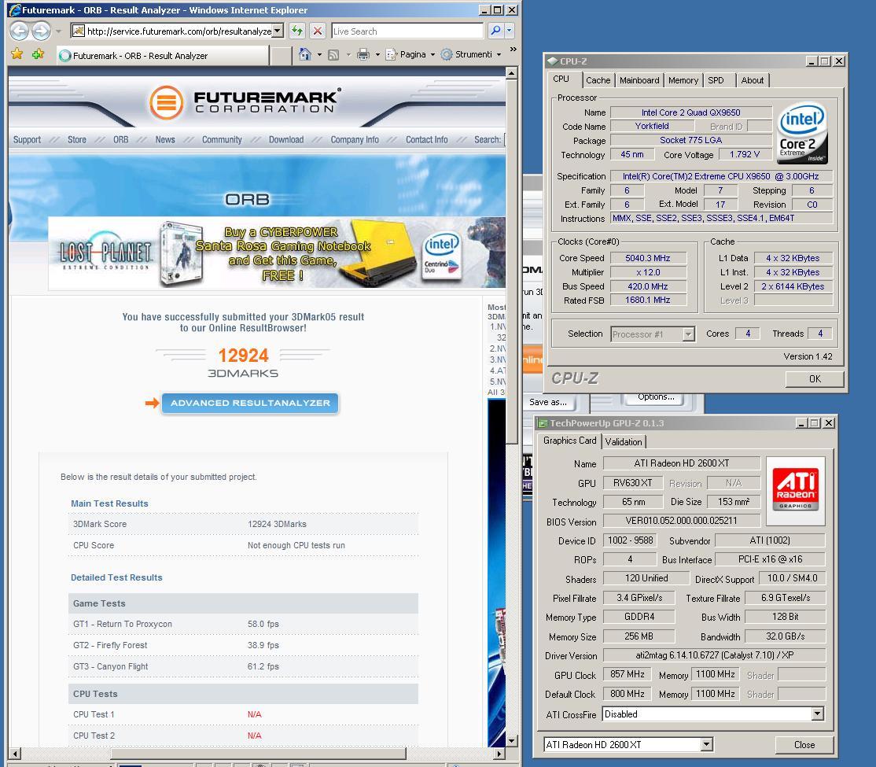The height and width of the screenshot is (767, 876).
Task: Open the Contact Info navigation link
Action: point(426,140)
